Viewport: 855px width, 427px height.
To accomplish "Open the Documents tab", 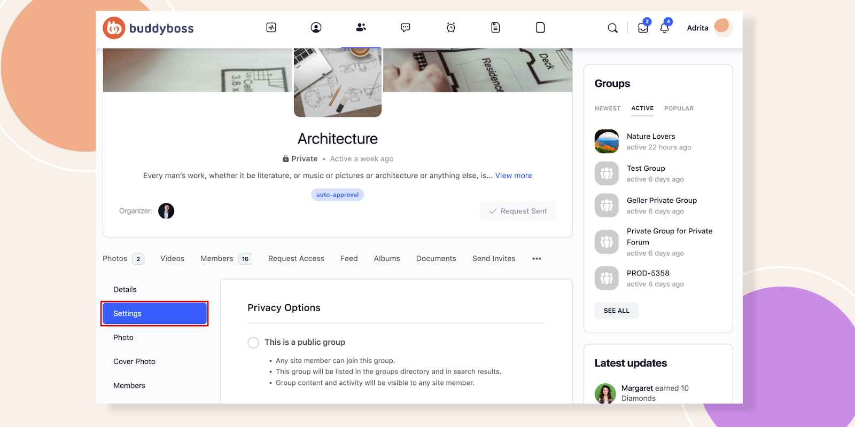I will tap(436, 259).
